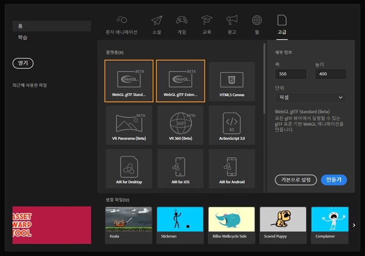365x256 pixels.
Task: Choose the ActionScript 3.0 platform
Action: pyautogui.click(x=232, y=125)
